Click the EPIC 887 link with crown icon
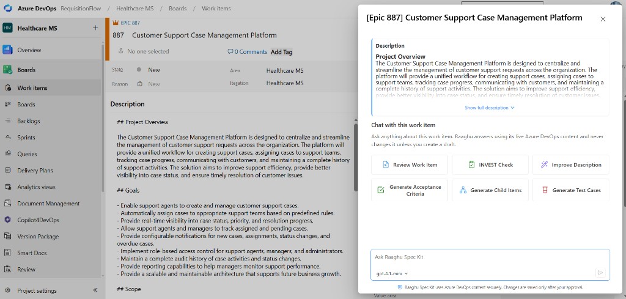626x299 pixels. point(126,23)
